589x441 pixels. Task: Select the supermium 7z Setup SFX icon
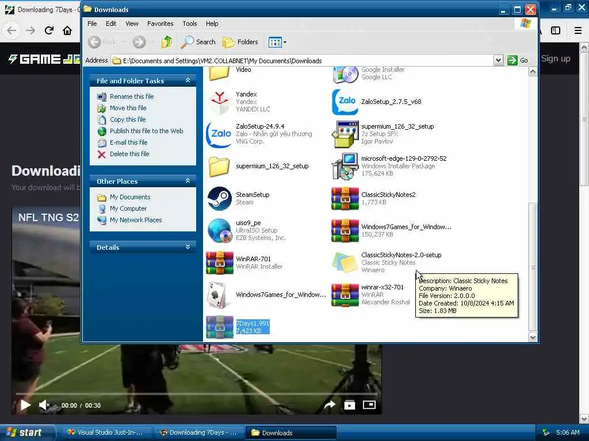click(x=345, y=134)
